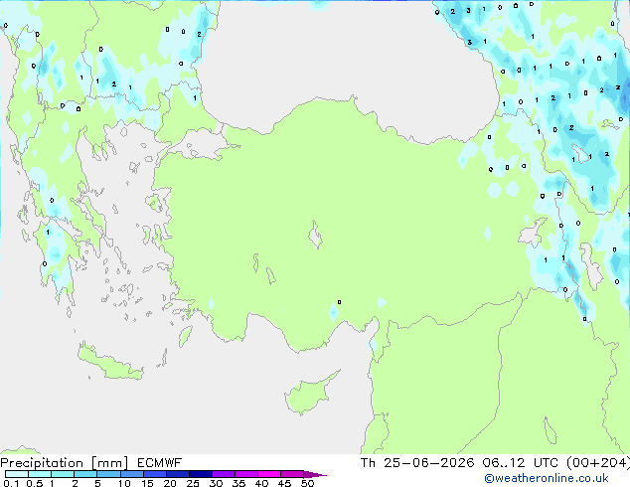The width and height of the screenshot is (630, 487).
Task: Select the 2–5 mm legend color swatch
Action: [85, 474]
